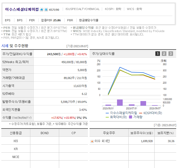Toggle the 화학대비(좌) green legend entry
The height and width of the screenshot is (168, 179).
[x=116, y=117]
